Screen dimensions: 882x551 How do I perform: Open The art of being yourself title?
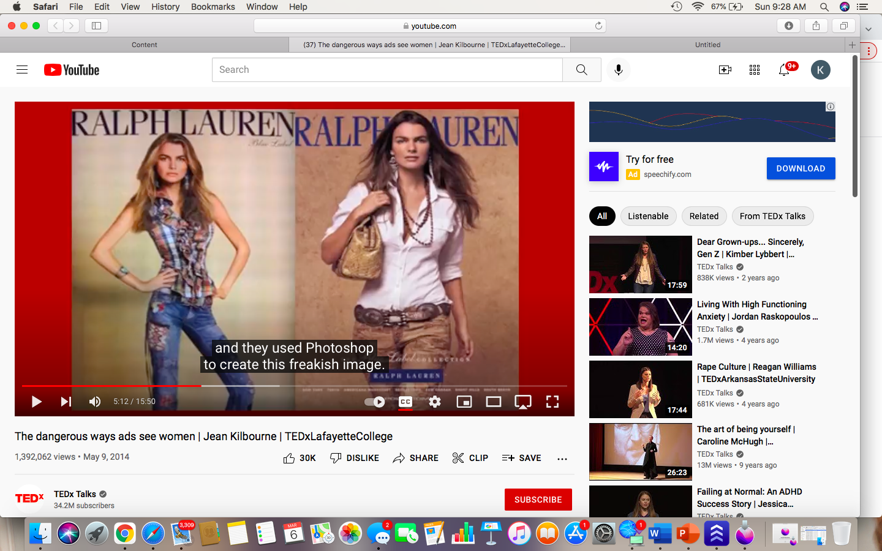click(746, 435)
